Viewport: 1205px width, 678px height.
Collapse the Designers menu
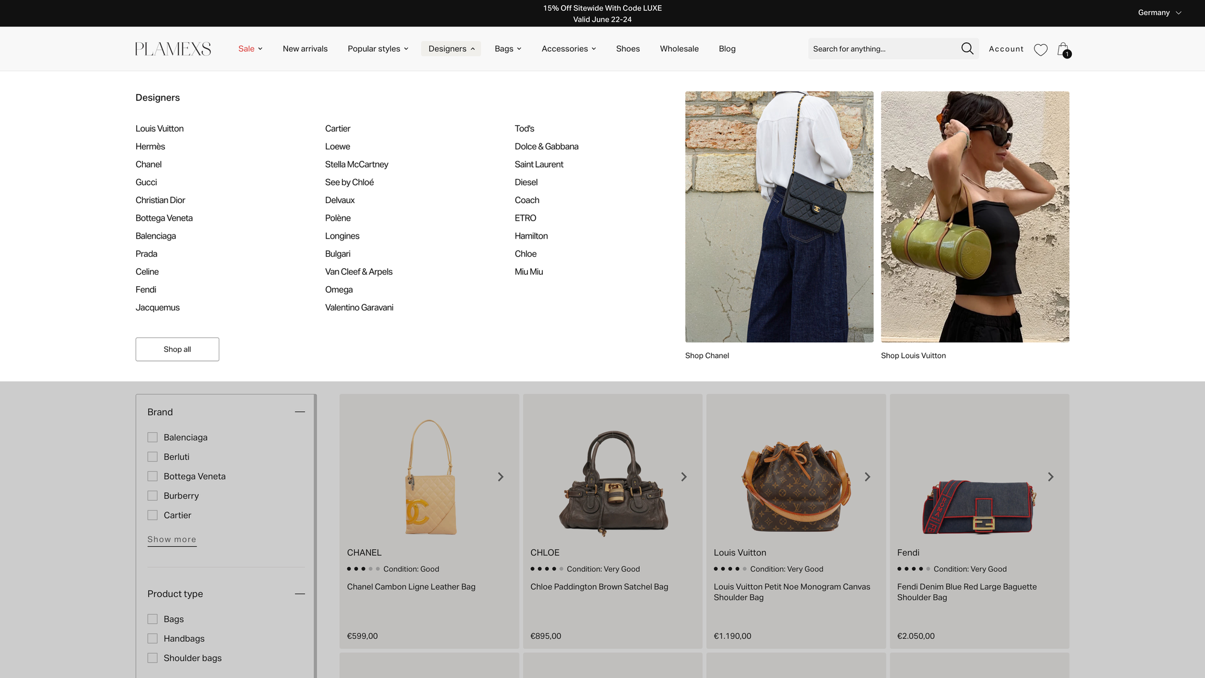[451, 49]
